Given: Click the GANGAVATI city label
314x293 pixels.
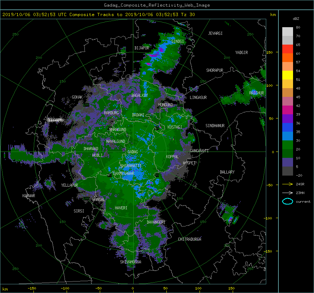Looking at the screenshot, I should (199, 151).
